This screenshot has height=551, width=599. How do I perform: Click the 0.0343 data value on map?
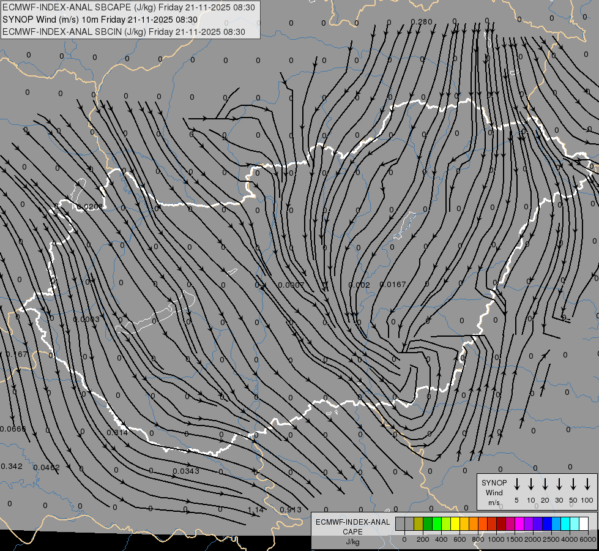[x=186, y=471]
